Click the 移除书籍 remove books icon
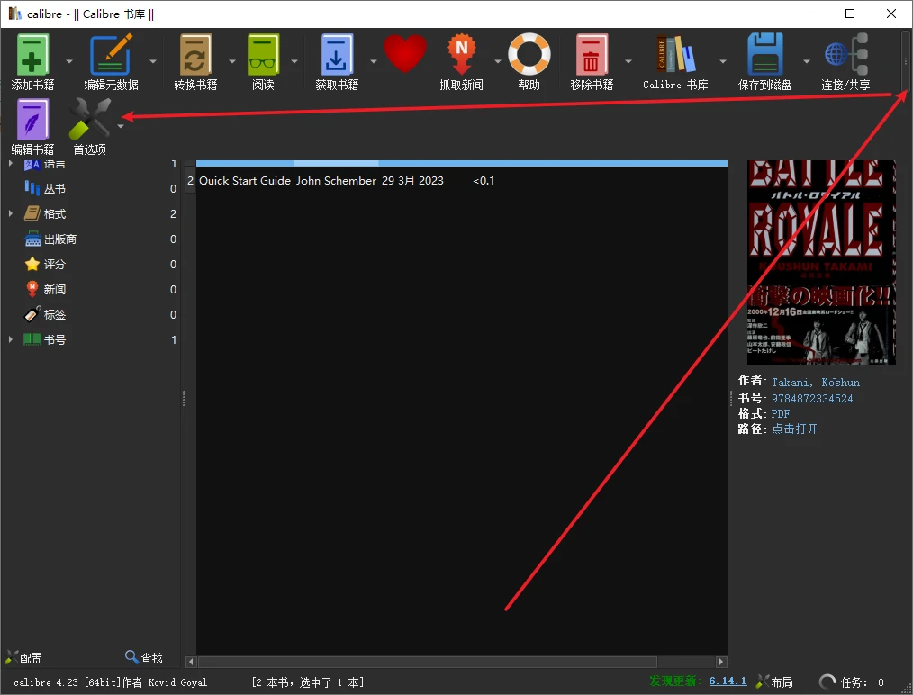913x695 pixels. 592,54
